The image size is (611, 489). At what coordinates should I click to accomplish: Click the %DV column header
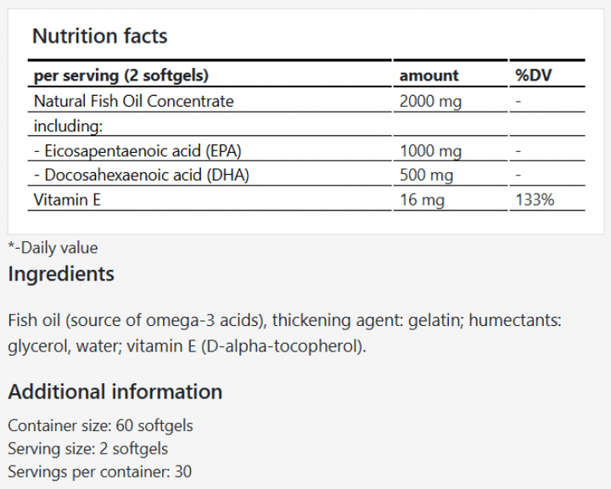(535, 76)
